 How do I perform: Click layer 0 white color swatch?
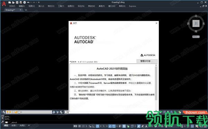tap(19, 112)
